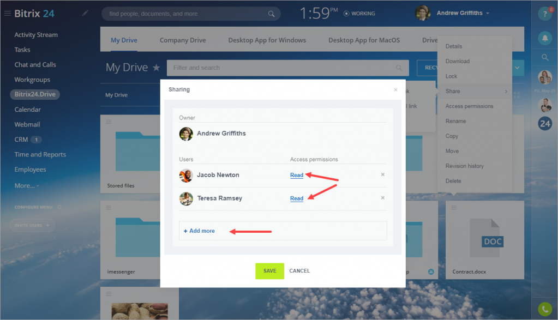Open Employees in sidebar
Image resolution: width=558 pixels, height=320 pixels.
pyautogui.click(x=30, y=170)
